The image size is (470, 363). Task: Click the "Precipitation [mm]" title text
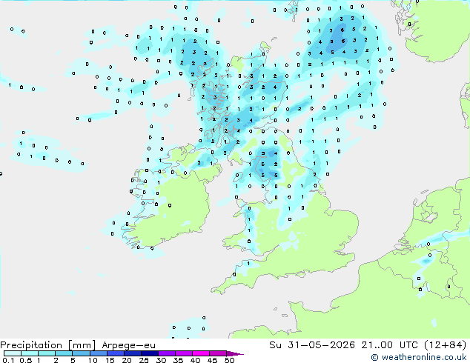point(48,345)
